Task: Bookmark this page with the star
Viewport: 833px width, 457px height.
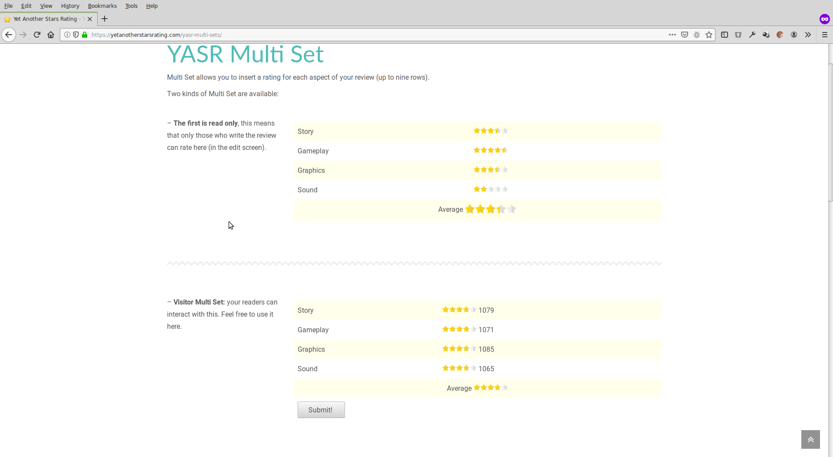Action: pyautogui.click(x=709, y=35)
